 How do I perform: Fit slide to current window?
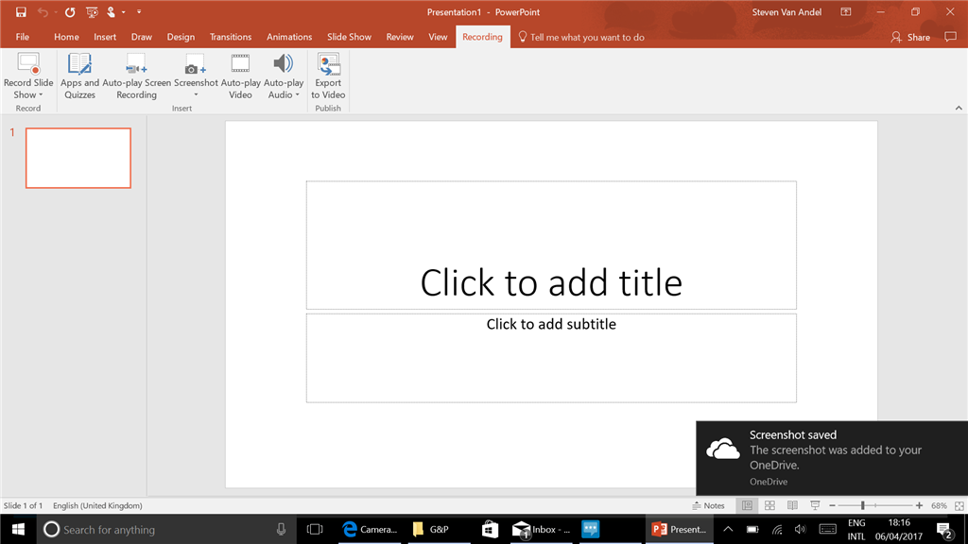click(x=959, y=506)
